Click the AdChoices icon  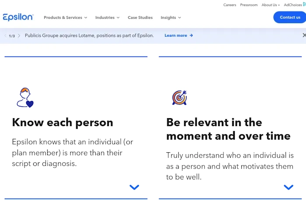[304, 4]
